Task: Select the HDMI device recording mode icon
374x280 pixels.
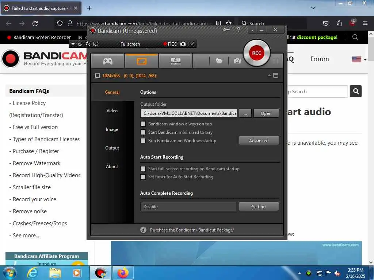Action: point(175,61)
